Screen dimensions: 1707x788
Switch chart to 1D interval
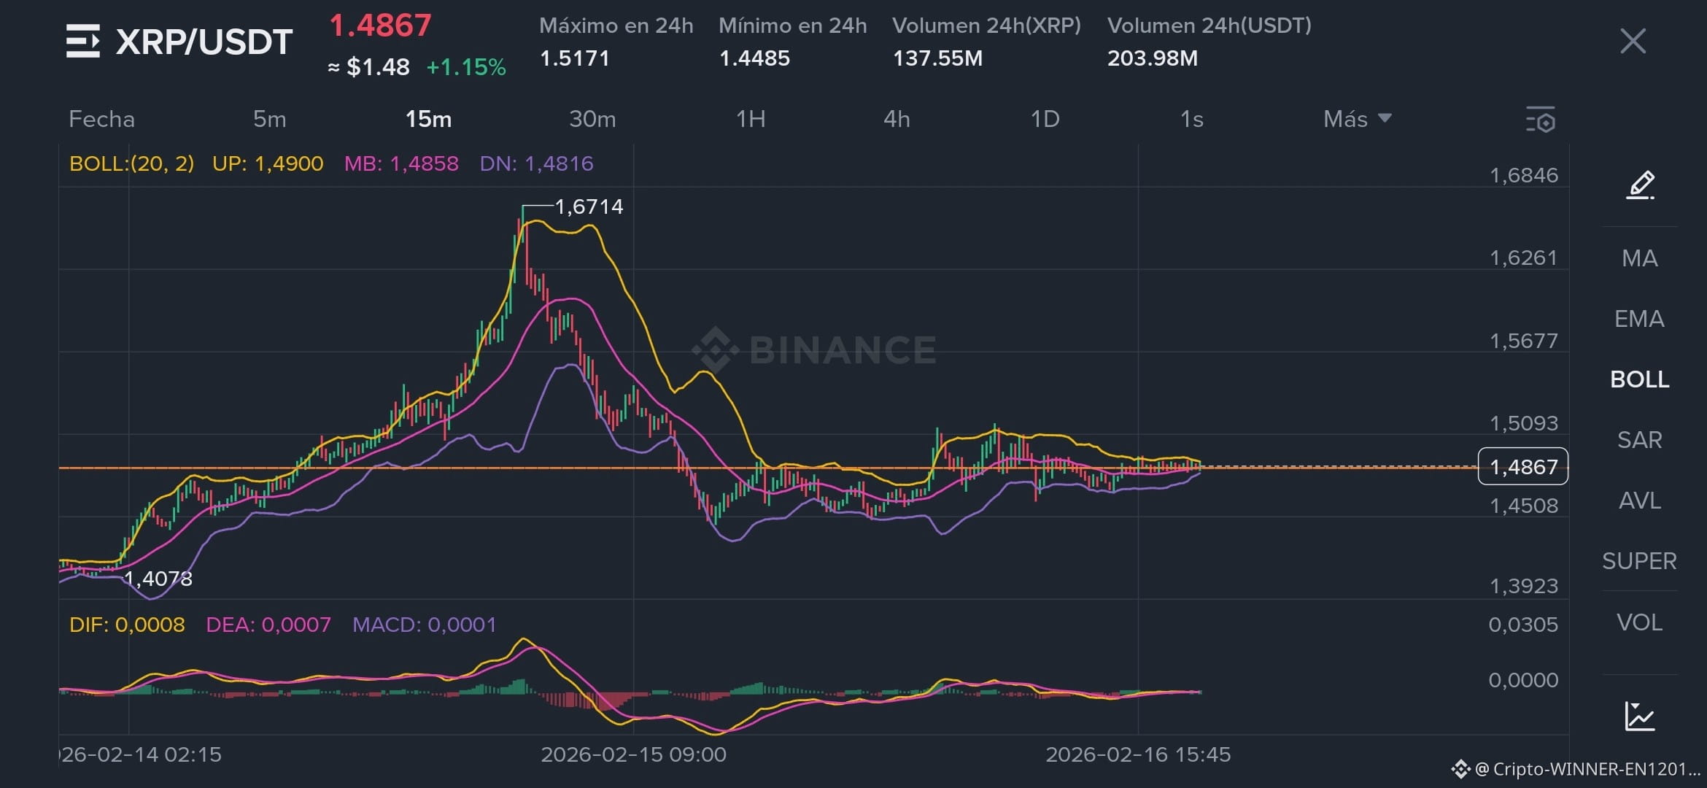[x=1045, y=119]
